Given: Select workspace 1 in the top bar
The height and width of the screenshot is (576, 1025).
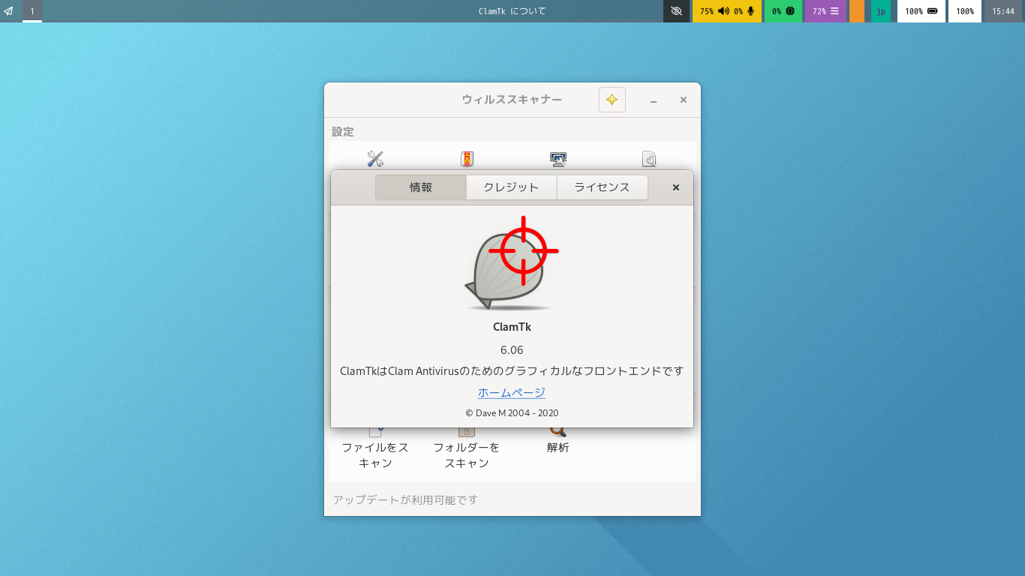Looking at the screenshot, I should pyautogui.click(x=32, y=11).
